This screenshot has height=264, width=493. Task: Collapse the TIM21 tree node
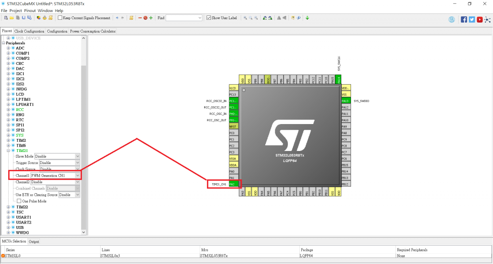pyautogui.click(x=9, y=151)
